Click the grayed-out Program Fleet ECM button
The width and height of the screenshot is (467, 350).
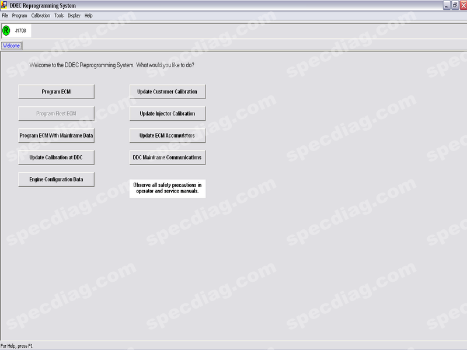pyautogui.click(x=56, y=114)
